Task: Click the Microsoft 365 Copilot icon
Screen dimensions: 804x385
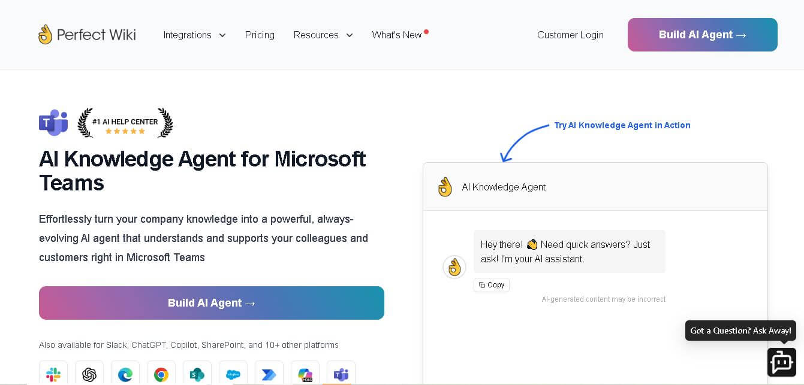Action: pyautogui.click(x=305, y=374)
